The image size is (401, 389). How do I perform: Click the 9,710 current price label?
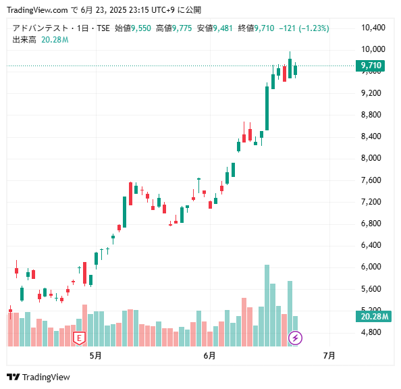pos(370,66)
